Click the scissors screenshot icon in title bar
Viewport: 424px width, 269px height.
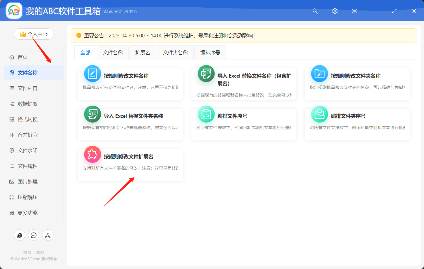coord(354,11)
